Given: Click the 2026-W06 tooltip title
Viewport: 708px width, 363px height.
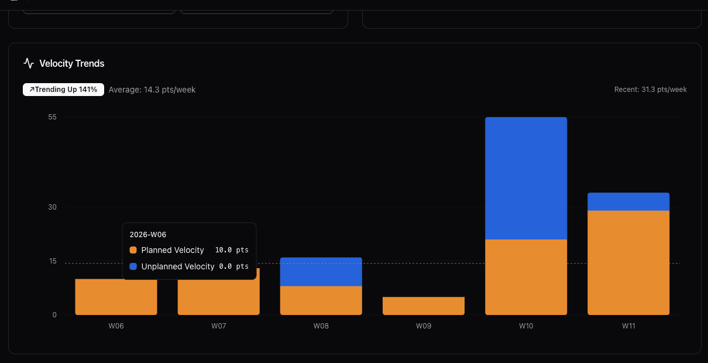Looking at the screenshot, I should pyautogui.click(x=148, y=234).
